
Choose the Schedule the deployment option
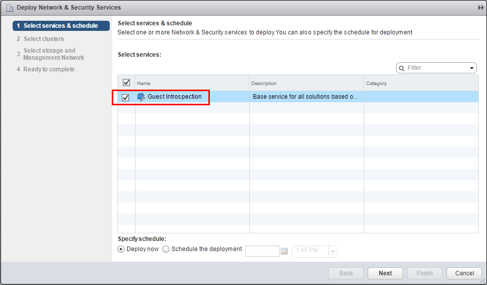tap(166, 249)
